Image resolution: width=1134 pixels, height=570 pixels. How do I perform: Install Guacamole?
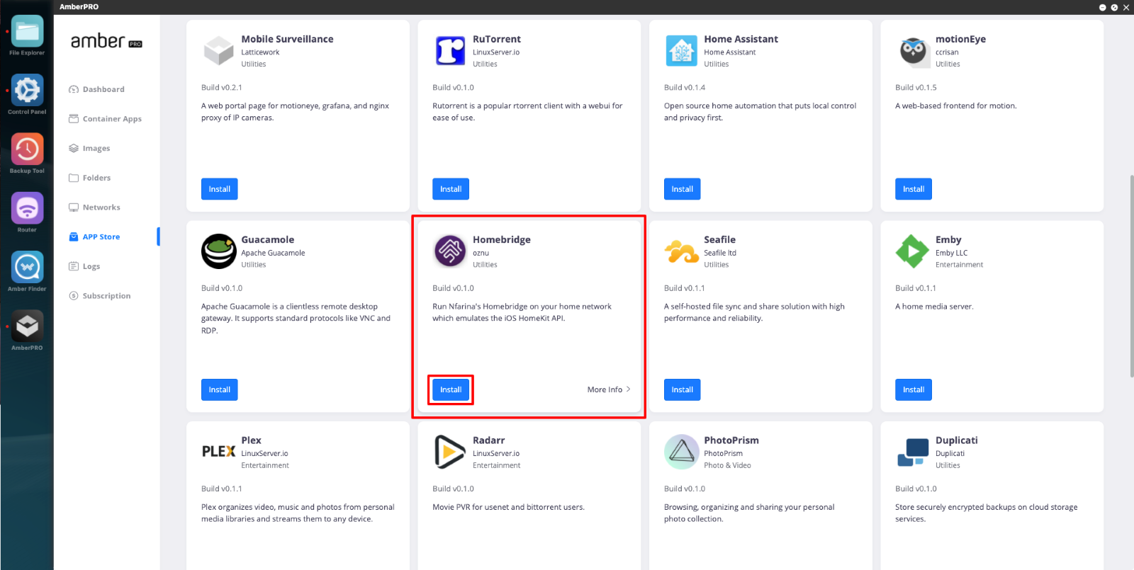point(219,389)
